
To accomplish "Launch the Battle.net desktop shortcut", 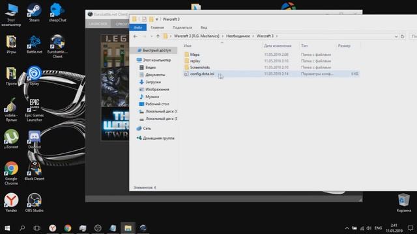I will (35, 44).
